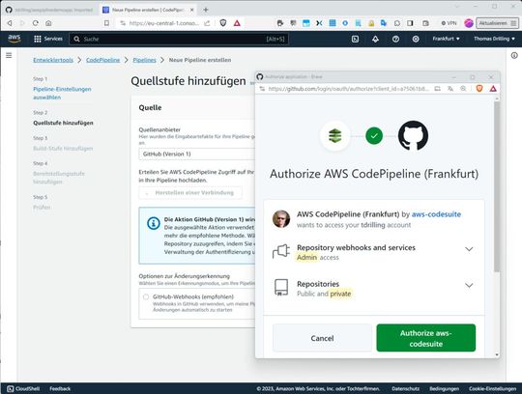
Task: Click Authorize aws-codesuite button
Action: pyautogui.click(x=425, y=338)
